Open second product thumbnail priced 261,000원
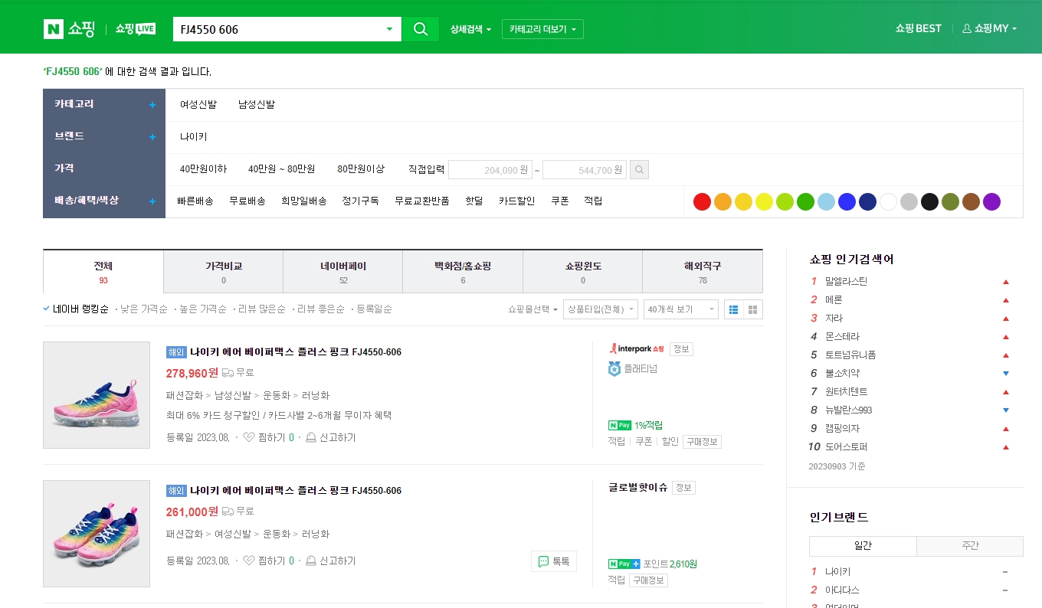Image resolution: width=1042 pixels, height=608 pixels. pos(97,534)
